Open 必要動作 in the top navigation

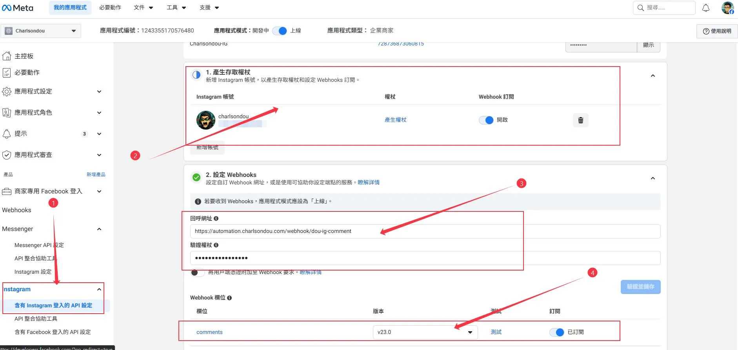click(110, 7)
